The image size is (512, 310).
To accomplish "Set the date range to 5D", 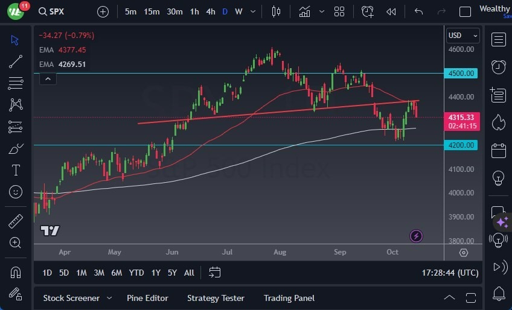I will tap(64, 273).
